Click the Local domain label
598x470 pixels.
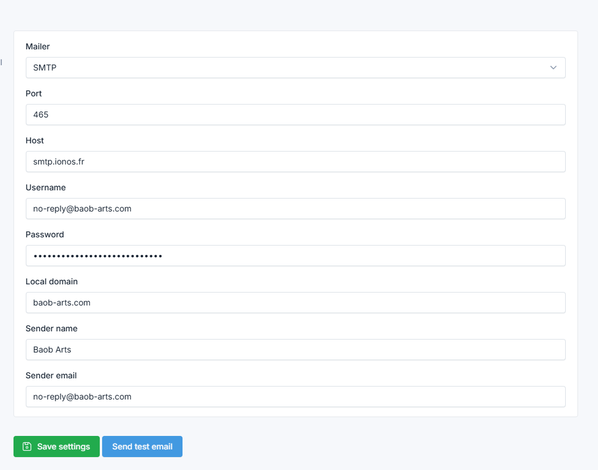click(x=52, y=281)
